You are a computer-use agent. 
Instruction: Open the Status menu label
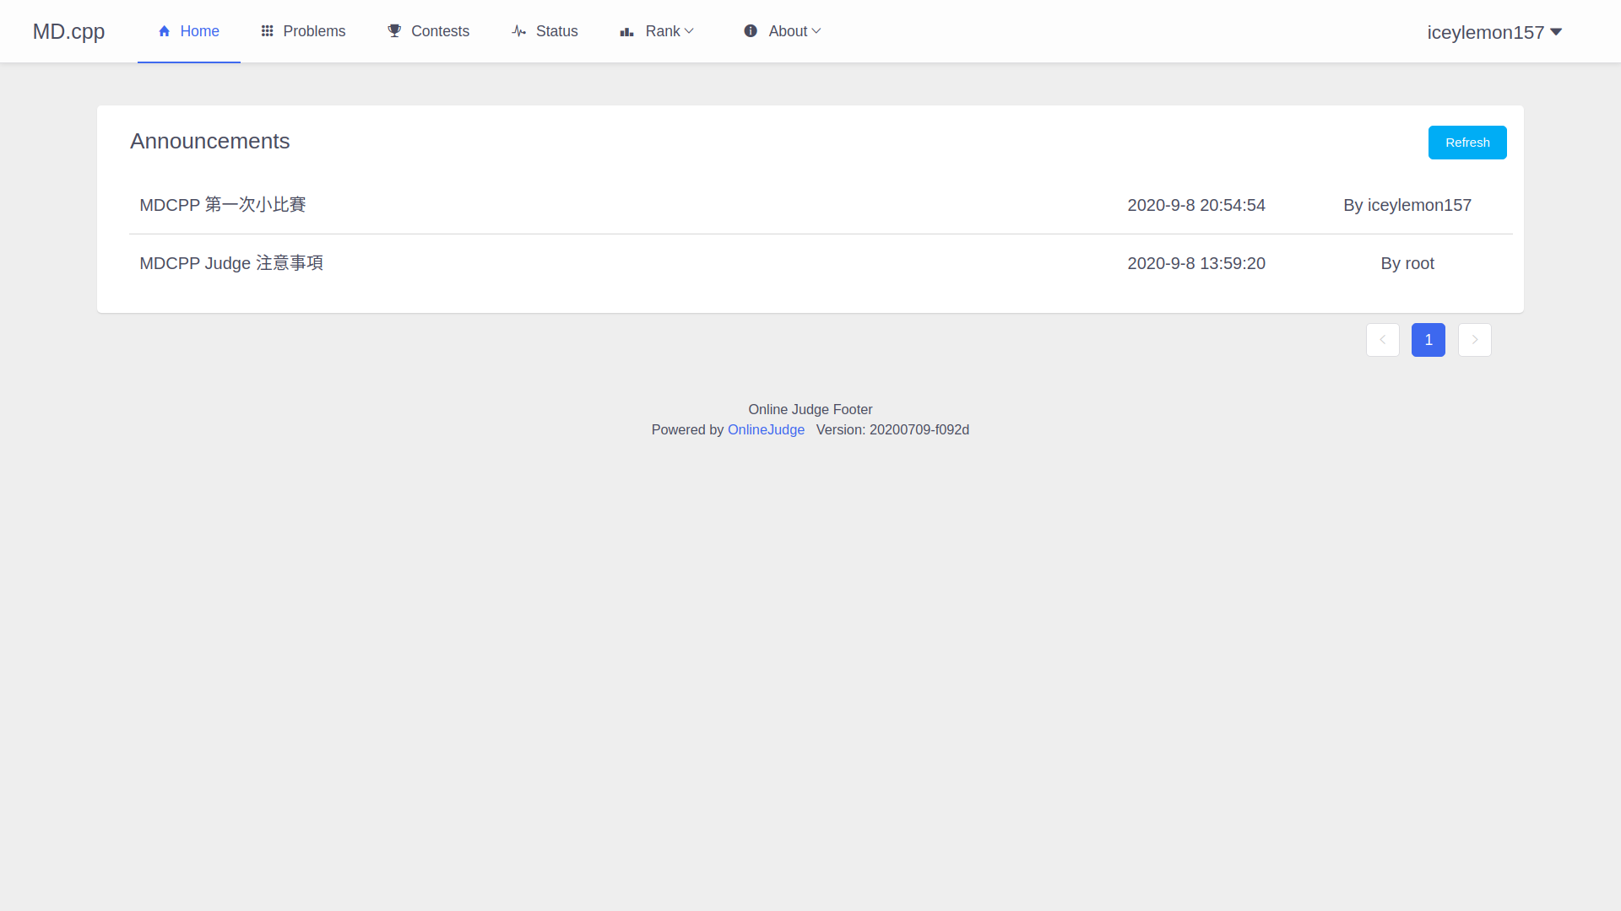pos(556,31)
